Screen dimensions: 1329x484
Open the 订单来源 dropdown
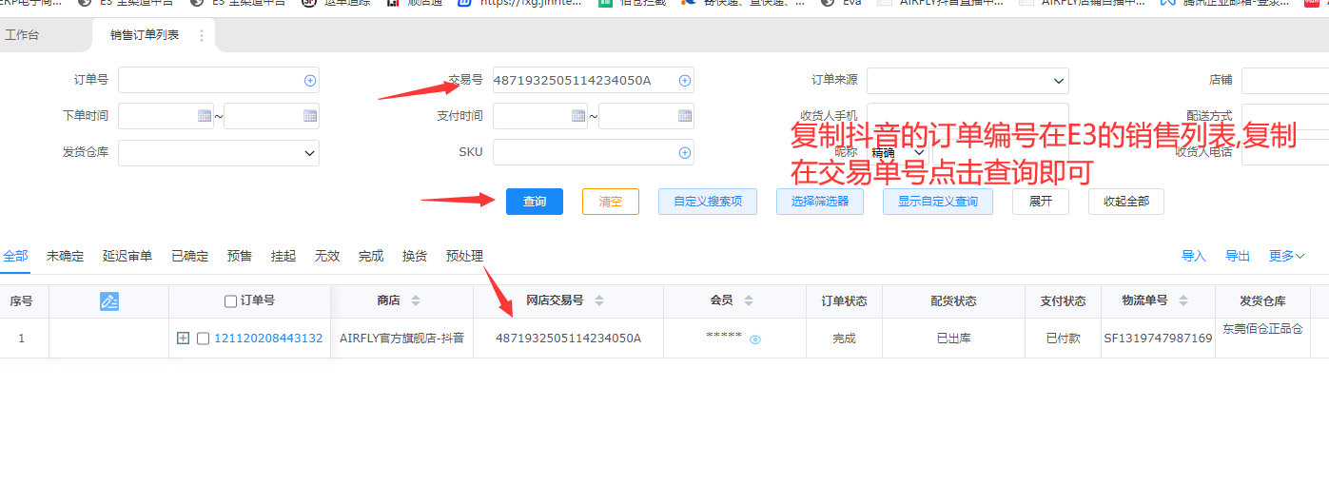[967, 81]
